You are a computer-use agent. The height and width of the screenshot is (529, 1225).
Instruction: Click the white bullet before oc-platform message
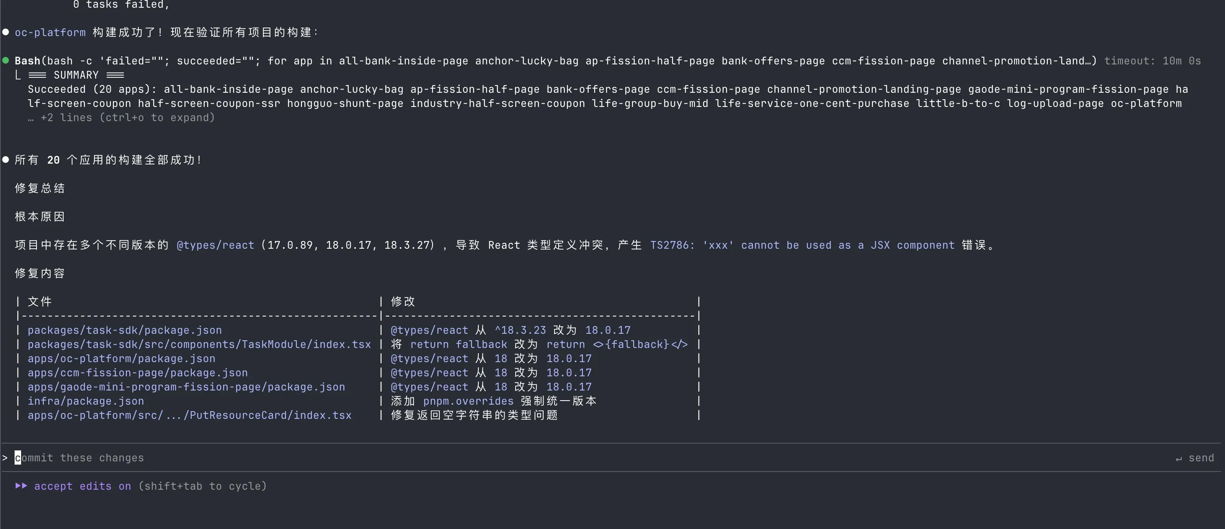click(x=6, y=32)
